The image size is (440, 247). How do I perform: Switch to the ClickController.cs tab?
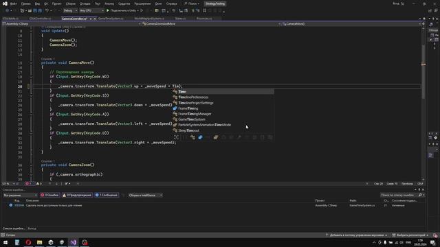(x=40, y=19)
